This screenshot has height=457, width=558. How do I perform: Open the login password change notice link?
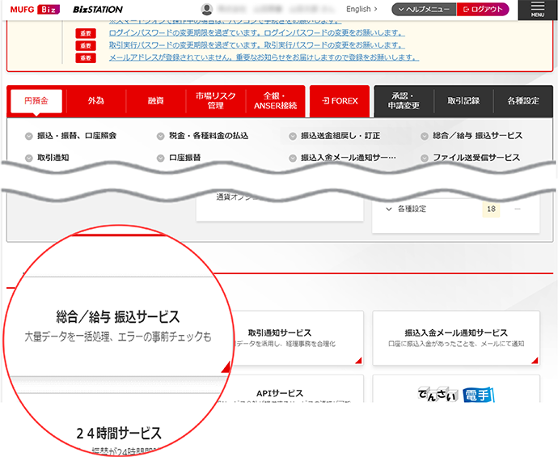point(256,33)
